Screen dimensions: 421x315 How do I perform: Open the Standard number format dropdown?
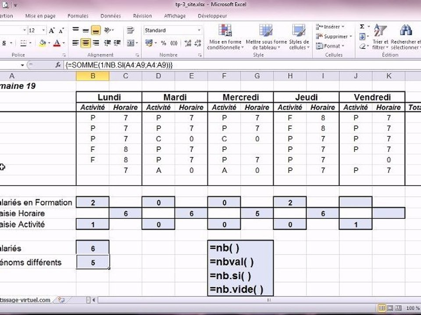[199, 30]
